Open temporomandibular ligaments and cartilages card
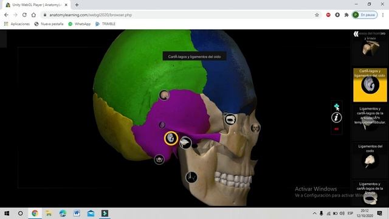Screen dimensions: 389x219 (370, 123)
